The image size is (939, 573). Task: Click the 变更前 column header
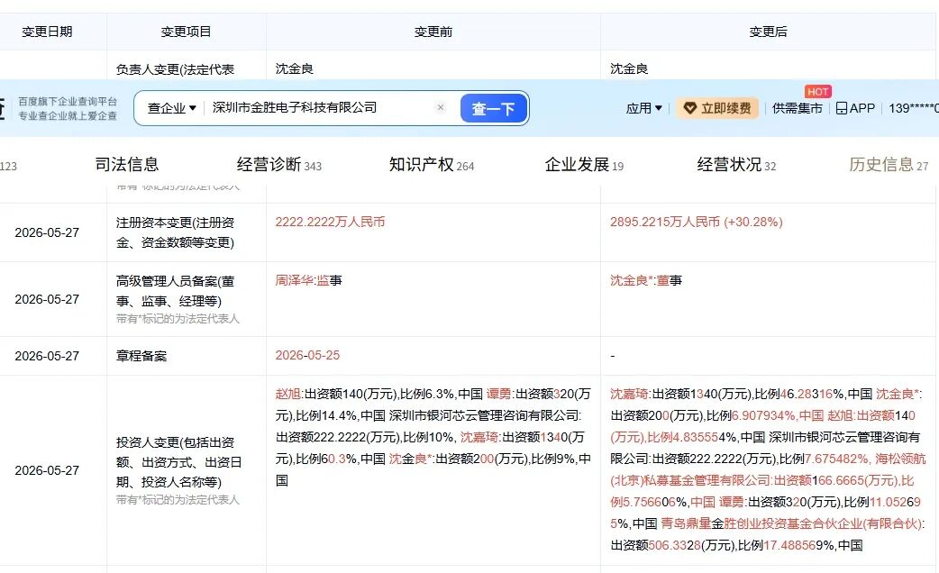point(433,32)
